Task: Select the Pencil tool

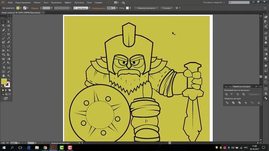Action: [8, 38]
